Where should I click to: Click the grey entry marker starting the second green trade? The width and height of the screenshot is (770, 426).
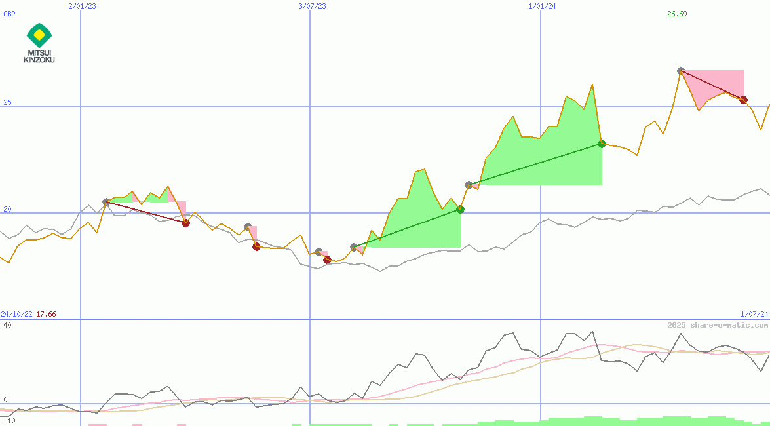coord(469,185)
